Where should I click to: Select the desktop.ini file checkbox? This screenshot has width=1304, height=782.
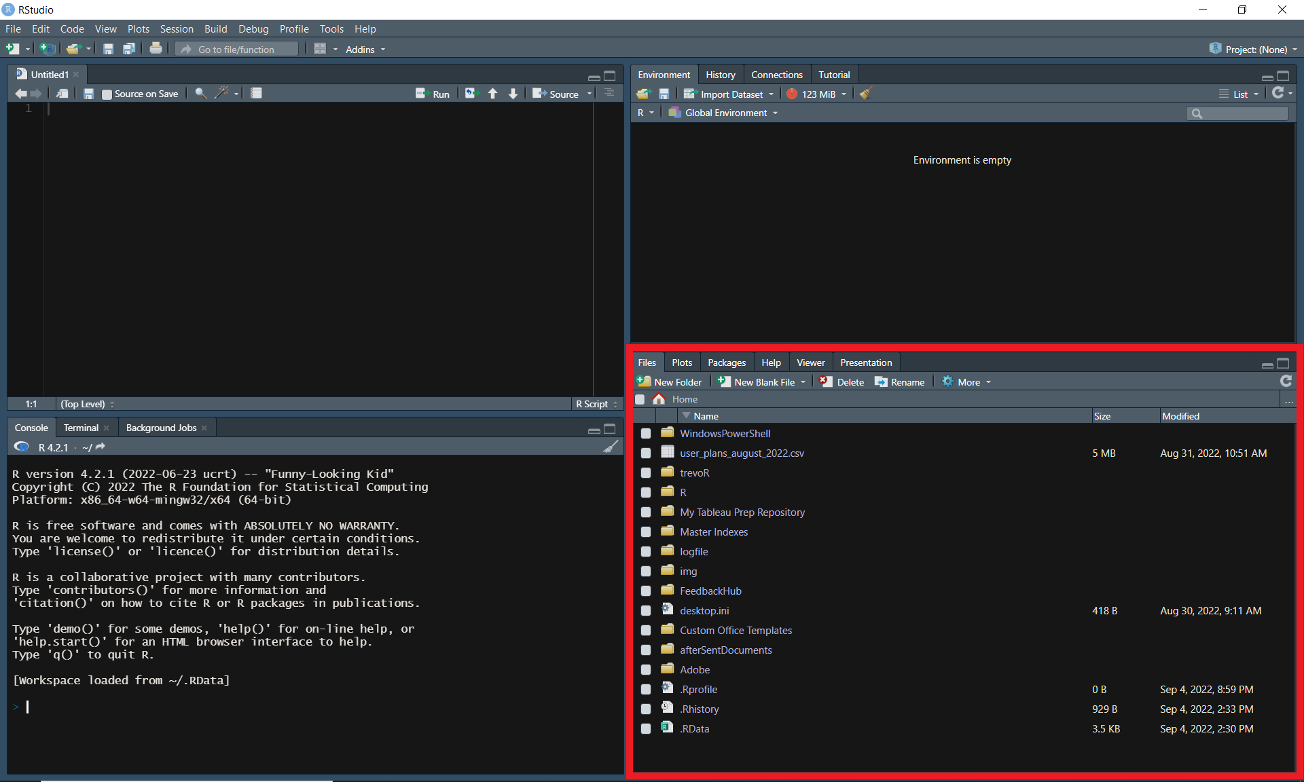click(x=646, y=611)
